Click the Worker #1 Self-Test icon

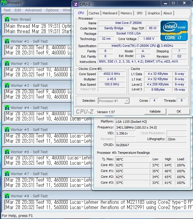click(7, 41)
